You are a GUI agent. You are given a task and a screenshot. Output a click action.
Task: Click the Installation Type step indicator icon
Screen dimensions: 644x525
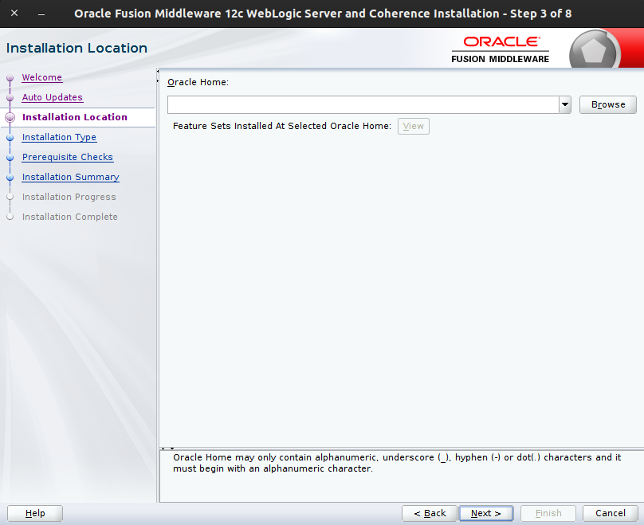(10, 137)
